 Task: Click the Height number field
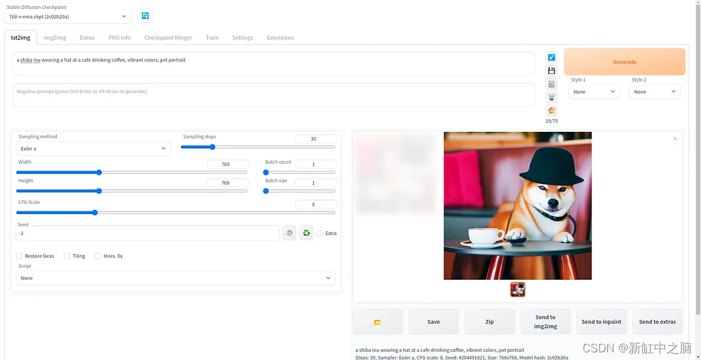tap(228, 182)
